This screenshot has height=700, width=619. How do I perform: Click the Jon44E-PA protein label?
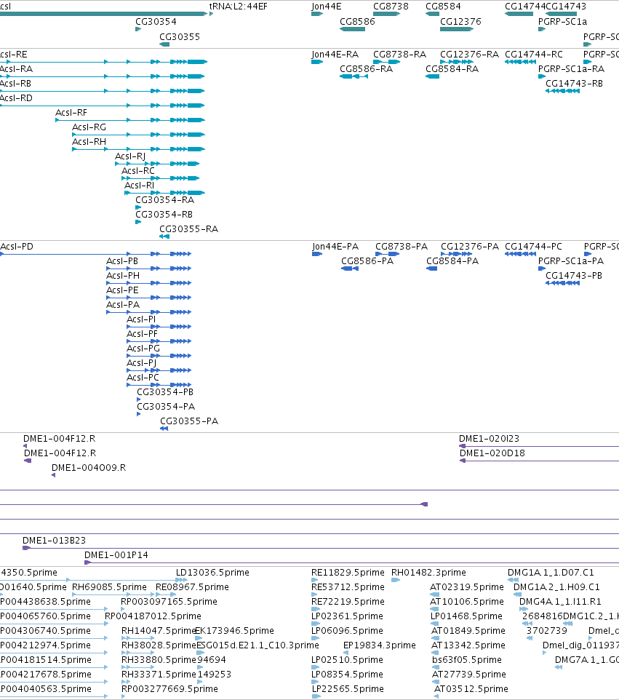point(335,247)
